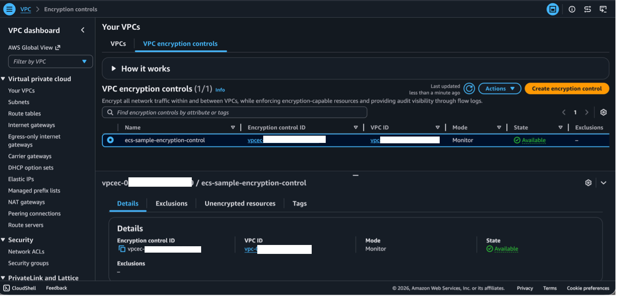Viewport: 617px width, 296px height.
Task: Open DHCP option sets in sidebar
Action: 31,168
